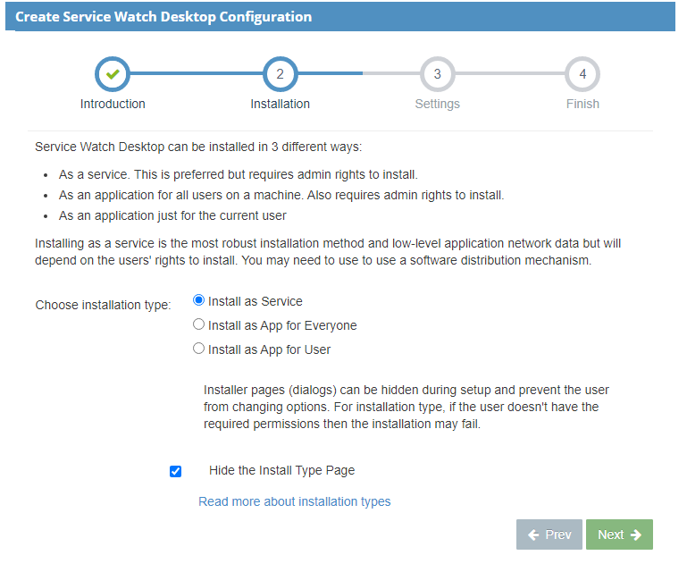Uncheck Hide the Install Type Page checkbox
The height and width of the screenshot is (572, 687).
pos(175,471)
